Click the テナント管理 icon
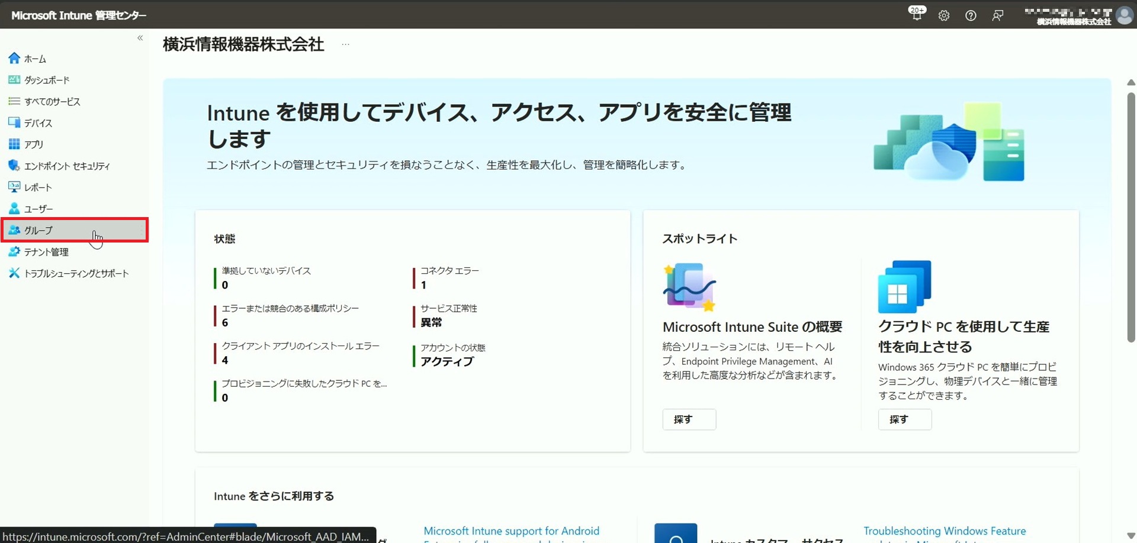 (x=14, y=251)
